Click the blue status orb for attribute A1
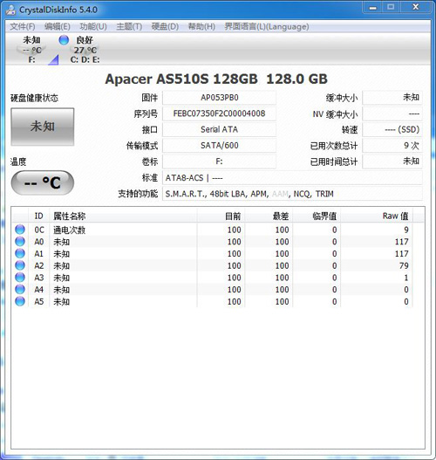This screenshot has width=436, height=460. (x=20, y=253)
